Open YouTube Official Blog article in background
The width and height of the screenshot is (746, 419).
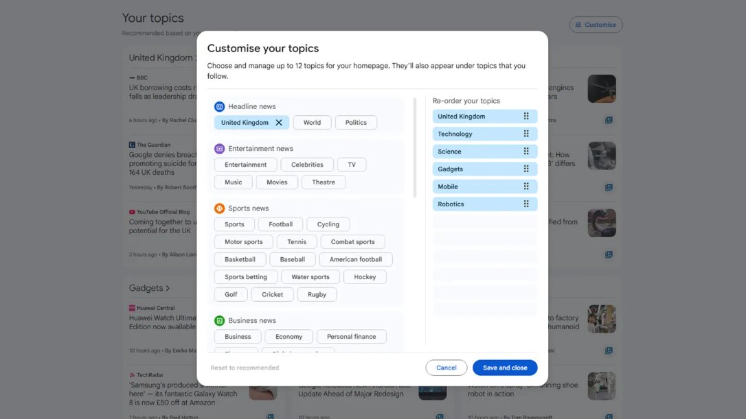[x=163, y=226]
